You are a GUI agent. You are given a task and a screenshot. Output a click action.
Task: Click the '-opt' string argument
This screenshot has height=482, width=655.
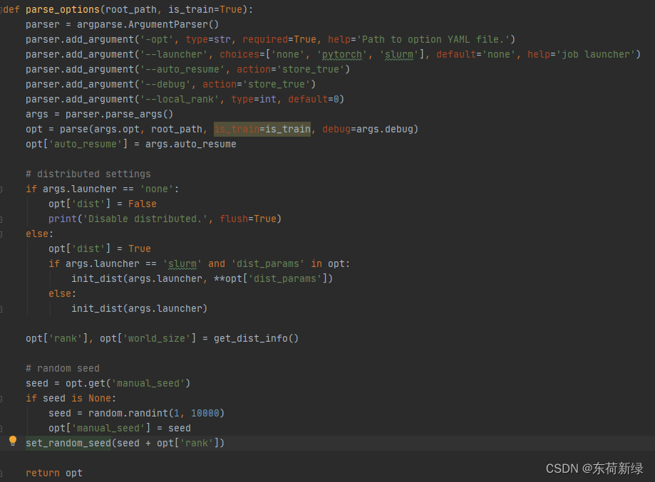point(157,40)
